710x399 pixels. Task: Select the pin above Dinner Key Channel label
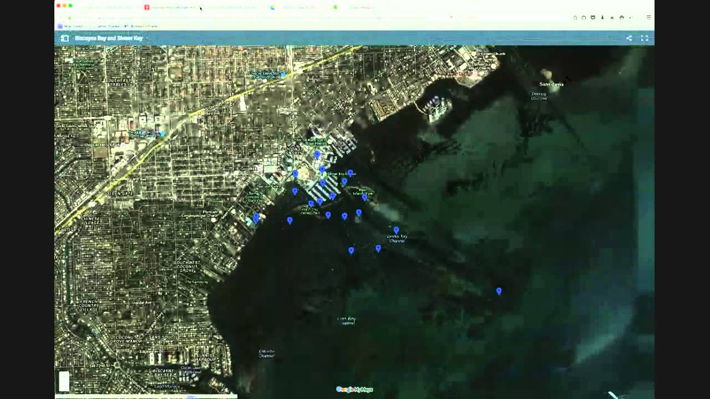click(396, 230)
